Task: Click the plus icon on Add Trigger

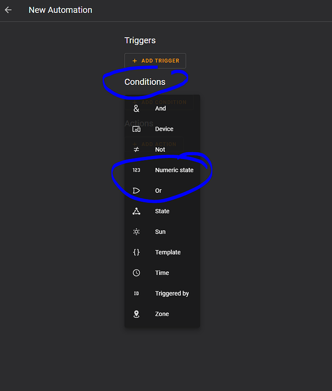Action: pyautogui.click(x=134, y=61)
